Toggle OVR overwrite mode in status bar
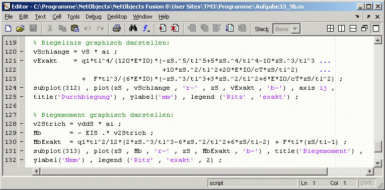This screenshot has width=385, height=190. click(x=367, y=183)
